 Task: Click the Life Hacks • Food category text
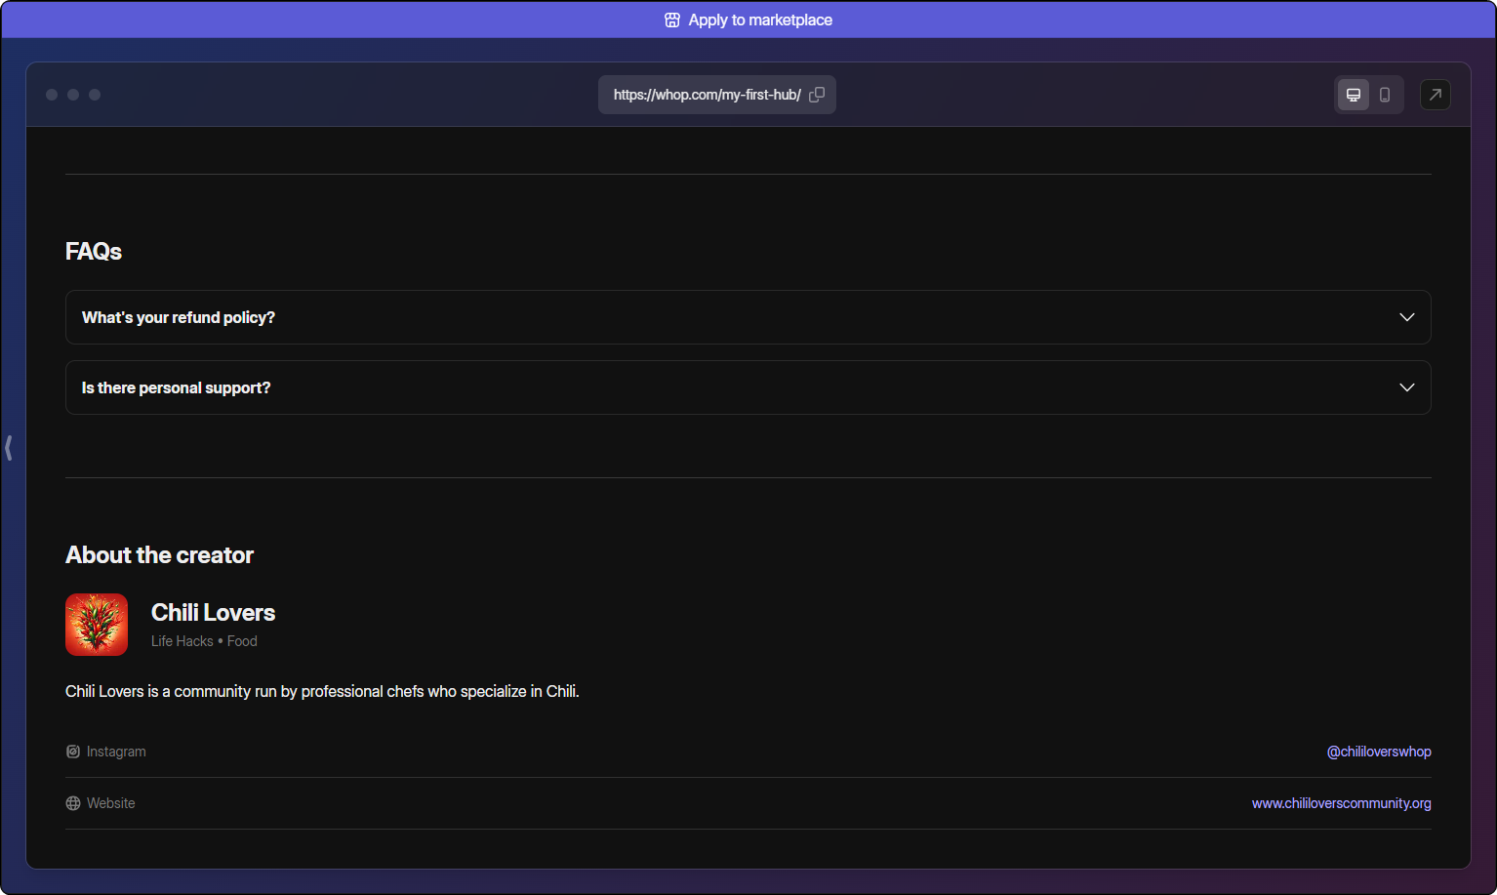tap(204, 641)
